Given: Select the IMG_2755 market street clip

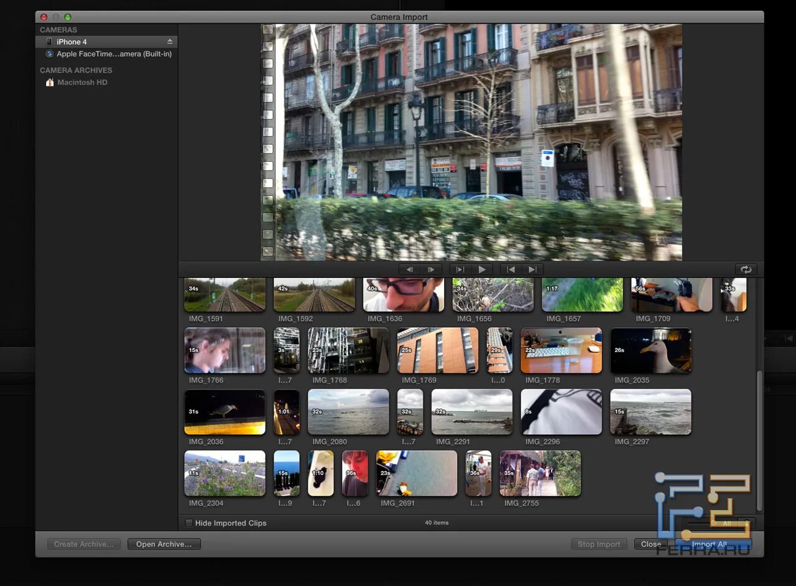Looking at the screenshot, I should click(540, 473).
